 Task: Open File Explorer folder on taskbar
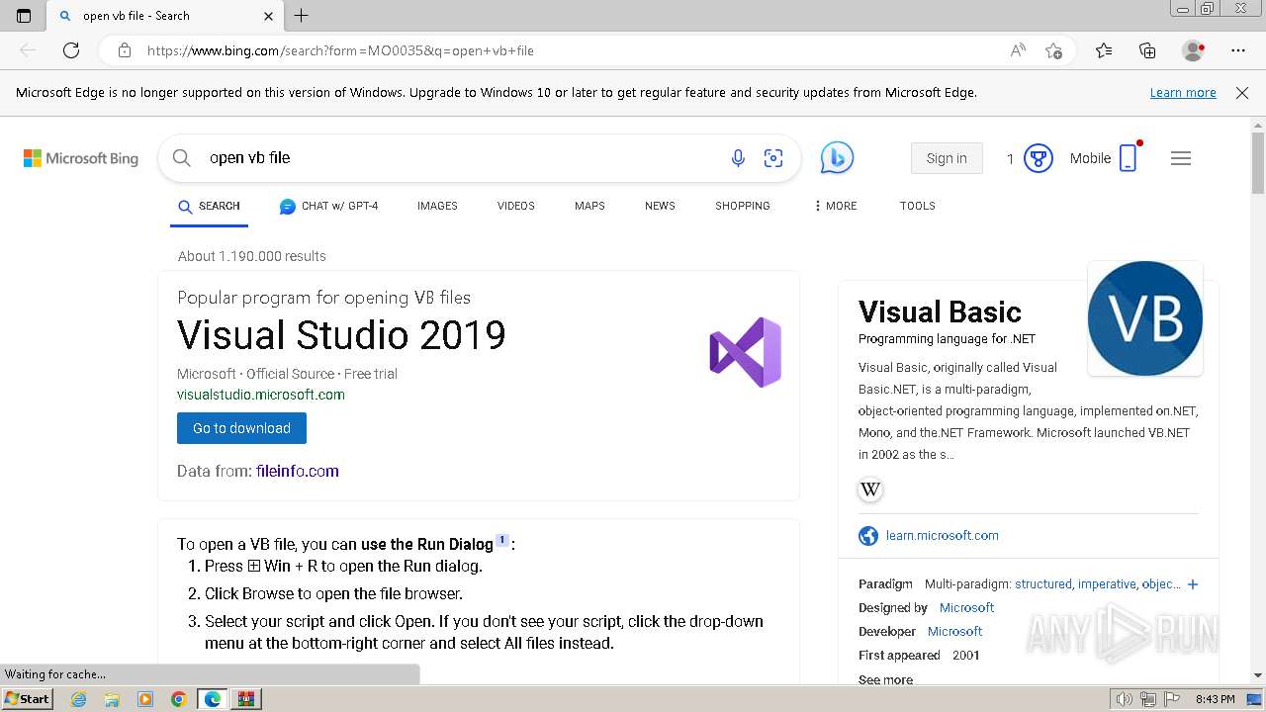click(112, 699)
